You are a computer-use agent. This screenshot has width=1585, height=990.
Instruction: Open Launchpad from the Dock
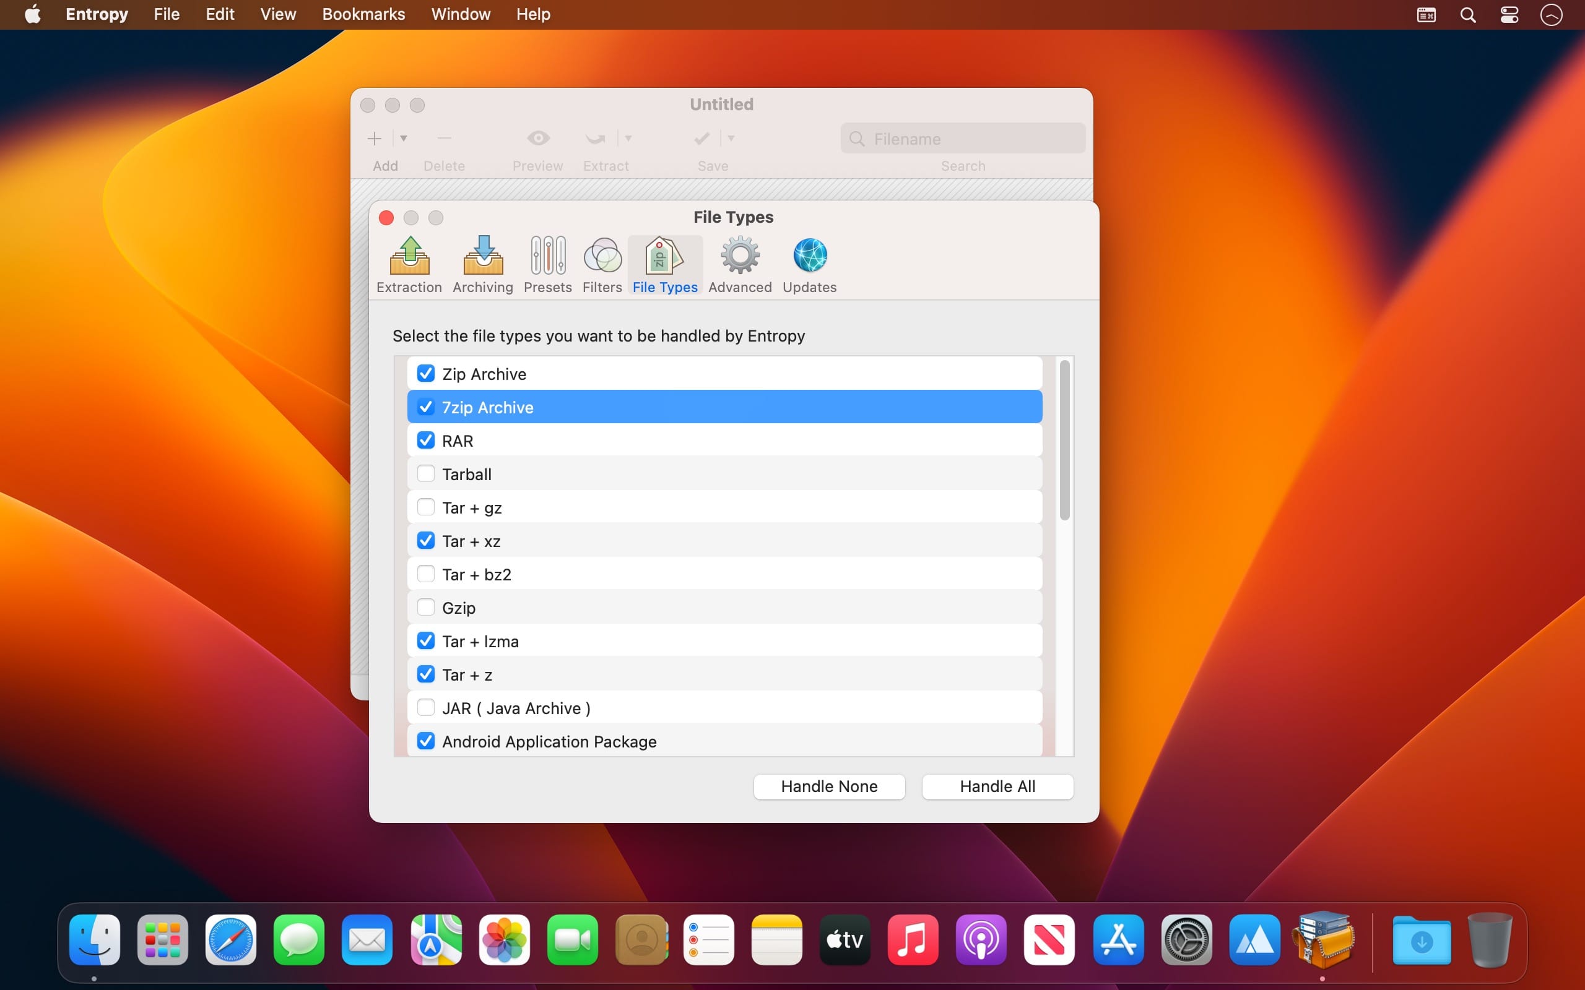162,940
